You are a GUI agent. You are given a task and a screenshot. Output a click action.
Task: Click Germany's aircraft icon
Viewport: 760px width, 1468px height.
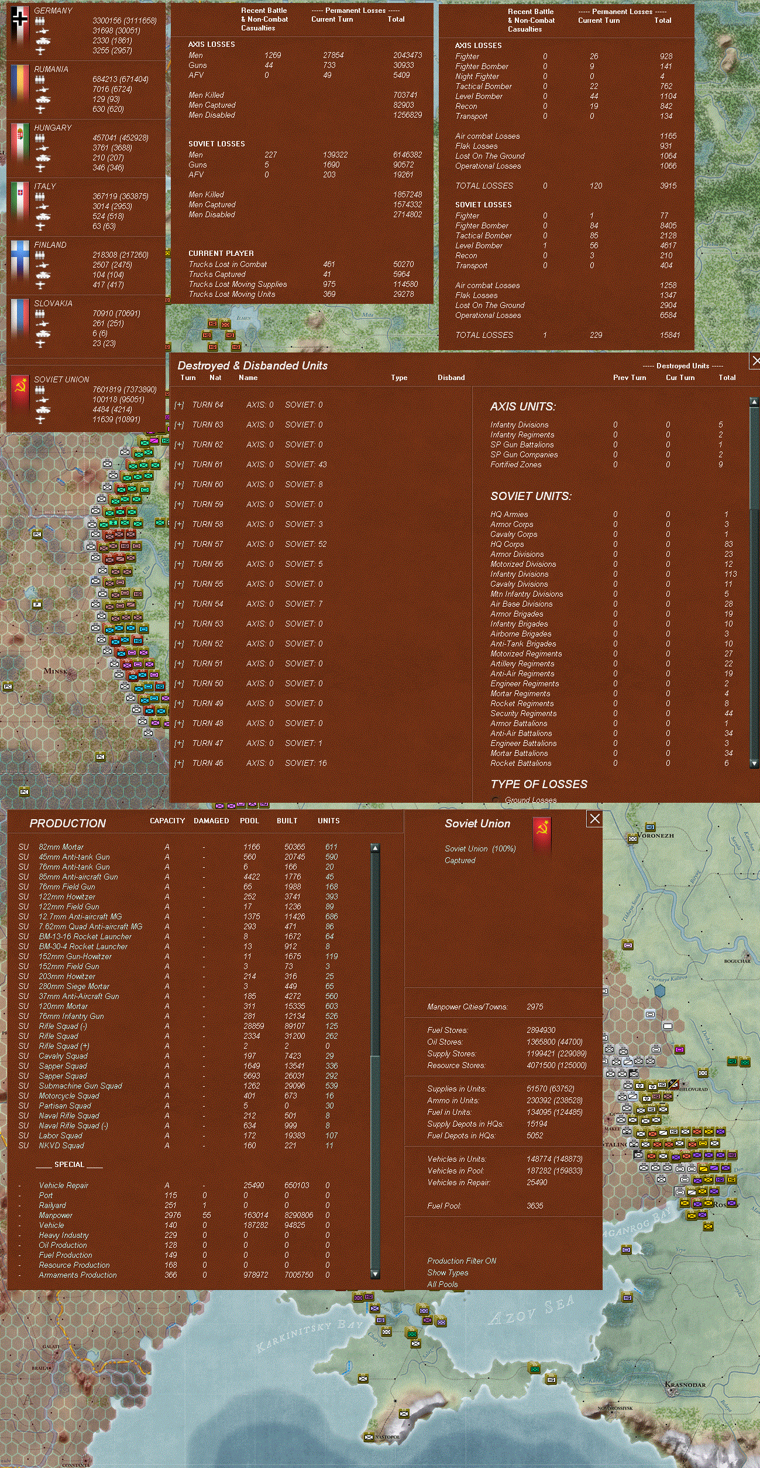[x=40, y=51]
